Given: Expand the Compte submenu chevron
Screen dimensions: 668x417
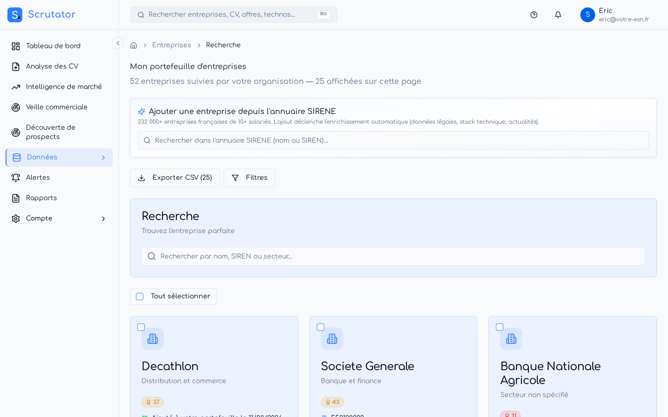Looking at the screenshot, I should (x=104, y=219).
